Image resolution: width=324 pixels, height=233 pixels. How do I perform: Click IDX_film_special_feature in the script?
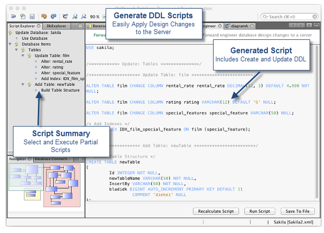[x=150, y=129]
